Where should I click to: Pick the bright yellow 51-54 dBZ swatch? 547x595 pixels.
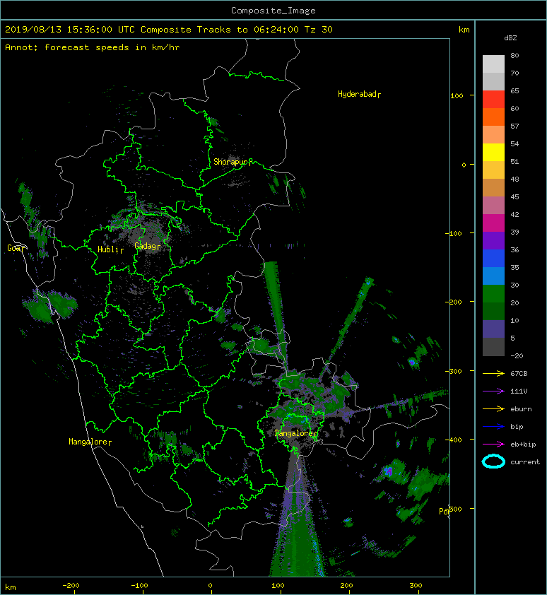(x=493, y=152)
